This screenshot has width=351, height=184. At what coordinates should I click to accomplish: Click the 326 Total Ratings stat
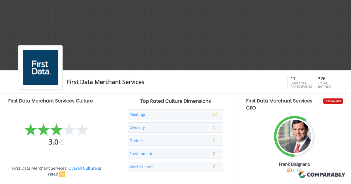(325, 82)
